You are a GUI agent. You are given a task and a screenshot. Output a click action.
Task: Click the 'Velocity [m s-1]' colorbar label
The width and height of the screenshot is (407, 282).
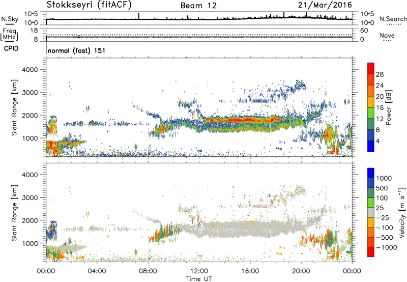402,212
